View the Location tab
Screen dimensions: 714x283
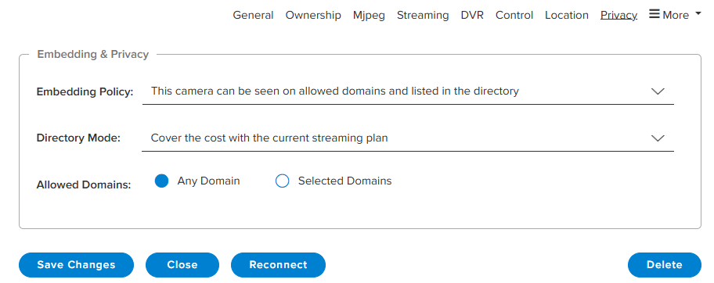(567, 15)
